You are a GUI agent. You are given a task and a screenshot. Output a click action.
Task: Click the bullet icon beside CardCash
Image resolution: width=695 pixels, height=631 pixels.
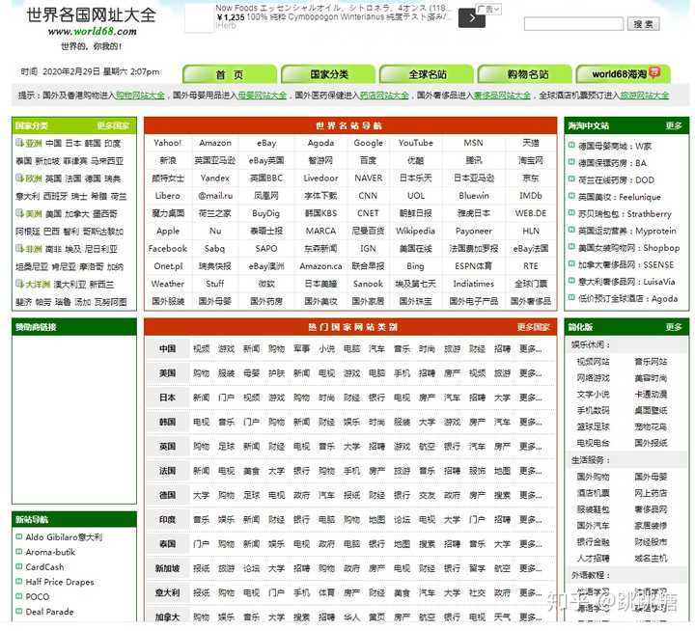tap(19, 566)
